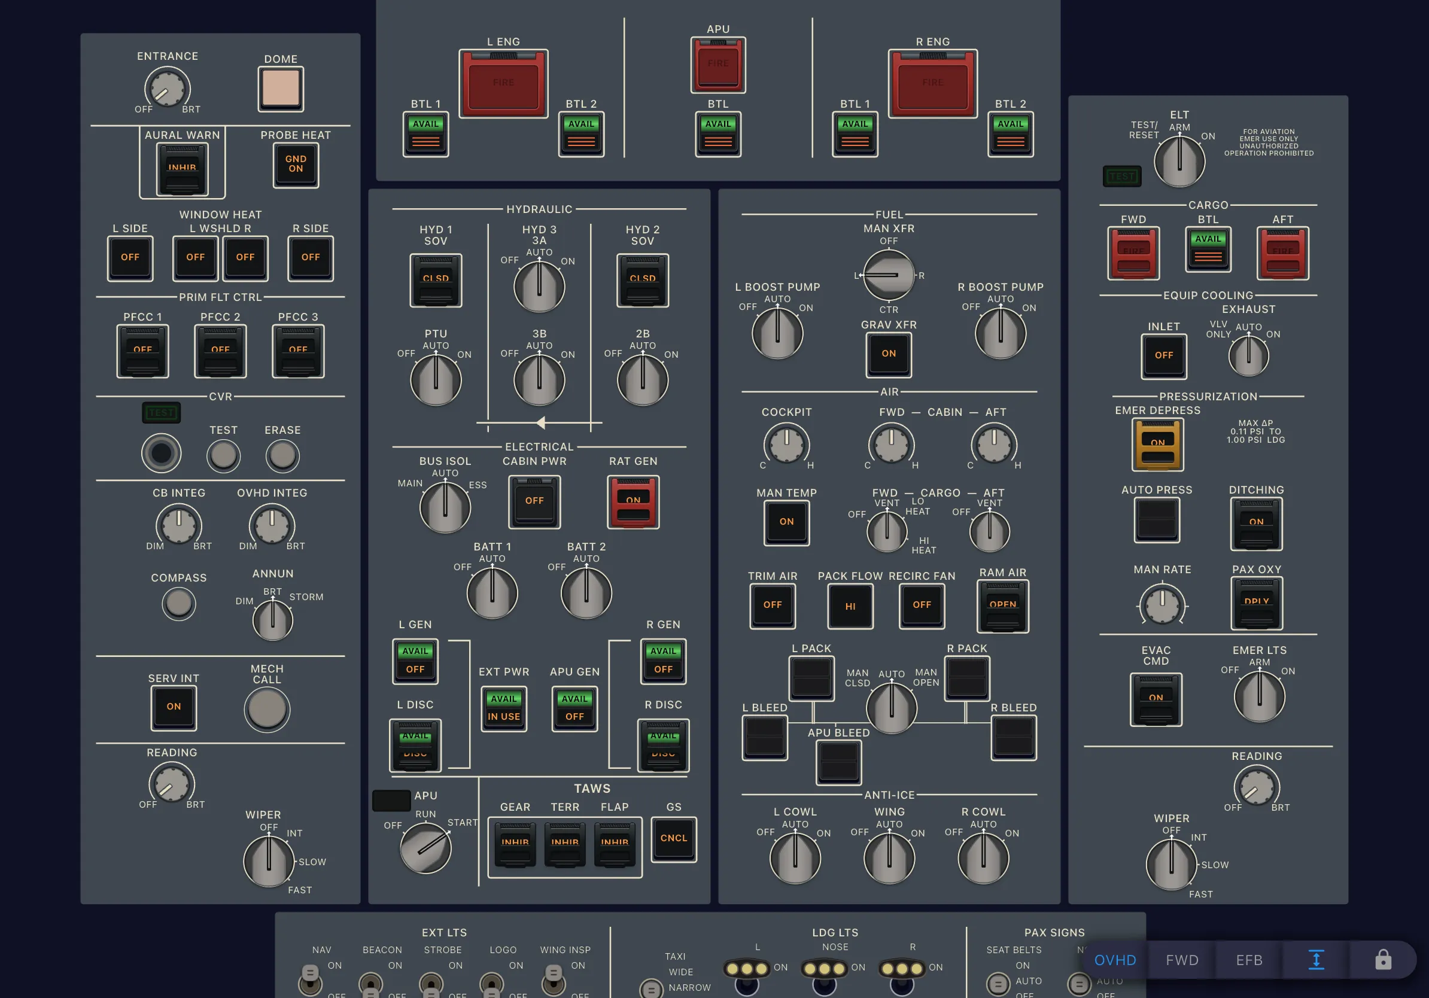Click the HYD 1 SOV CLSD switch
1429x998 pixels.
coord(436,280)
